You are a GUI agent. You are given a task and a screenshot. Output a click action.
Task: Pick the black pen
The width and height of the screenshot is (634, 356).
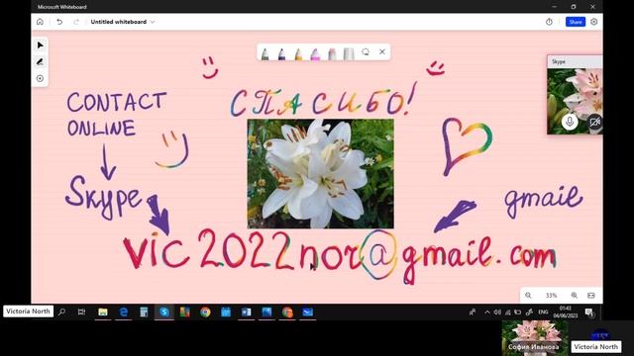pyautogui.click(x=264, y=53)
